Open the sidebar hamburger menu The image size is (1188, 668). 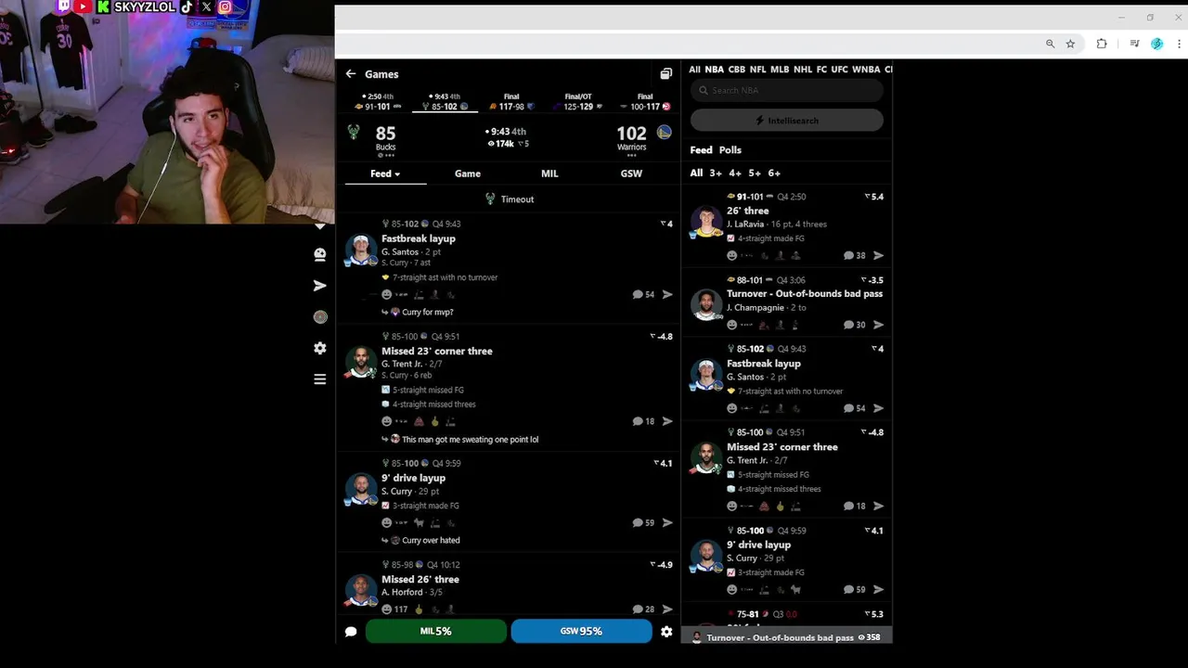(x=320, y=379)
